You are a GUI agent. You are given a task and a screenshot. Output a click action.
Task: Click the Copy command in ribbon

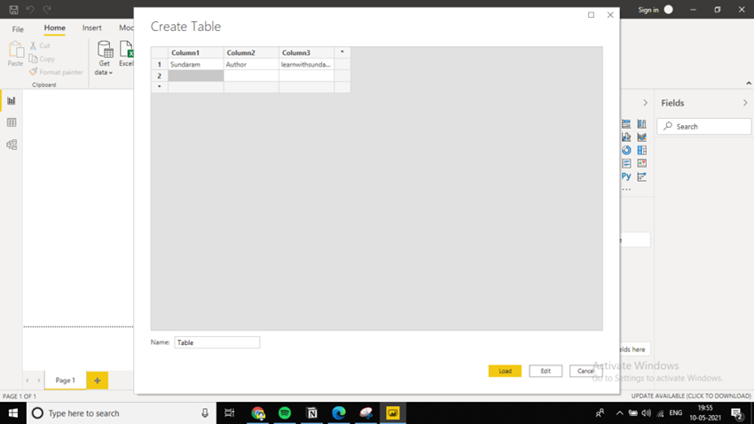tap(42, 59)
